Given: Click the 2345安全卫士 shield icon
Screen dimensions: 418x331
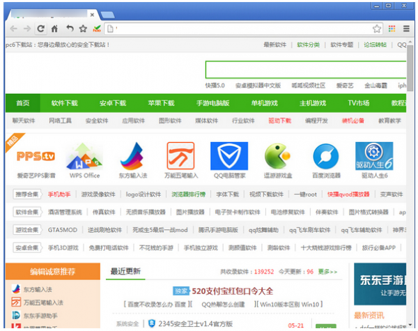Looking at the screenshot, I should (x=152, y=323).
